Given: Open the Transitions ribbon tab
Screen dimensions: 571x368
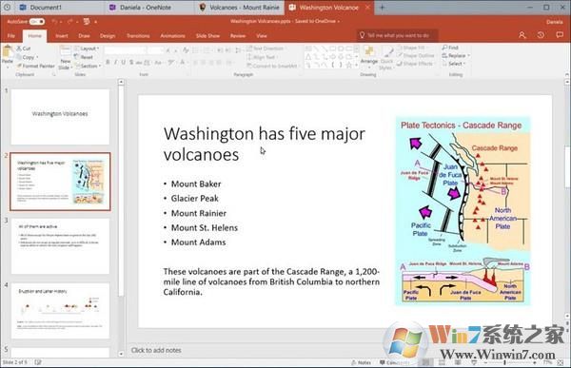Looking at the screenshot, I should pyautogui.click(x=138, y=36).
